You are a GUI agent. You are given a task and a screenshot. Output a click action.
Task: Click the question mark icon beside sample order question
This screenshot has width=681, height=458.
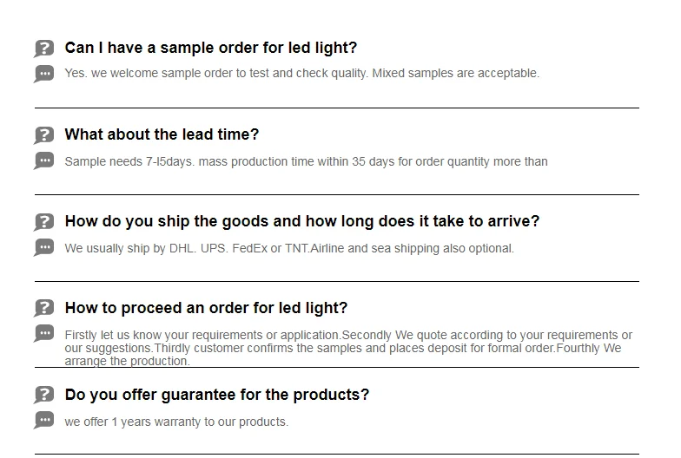click(44, 49)
